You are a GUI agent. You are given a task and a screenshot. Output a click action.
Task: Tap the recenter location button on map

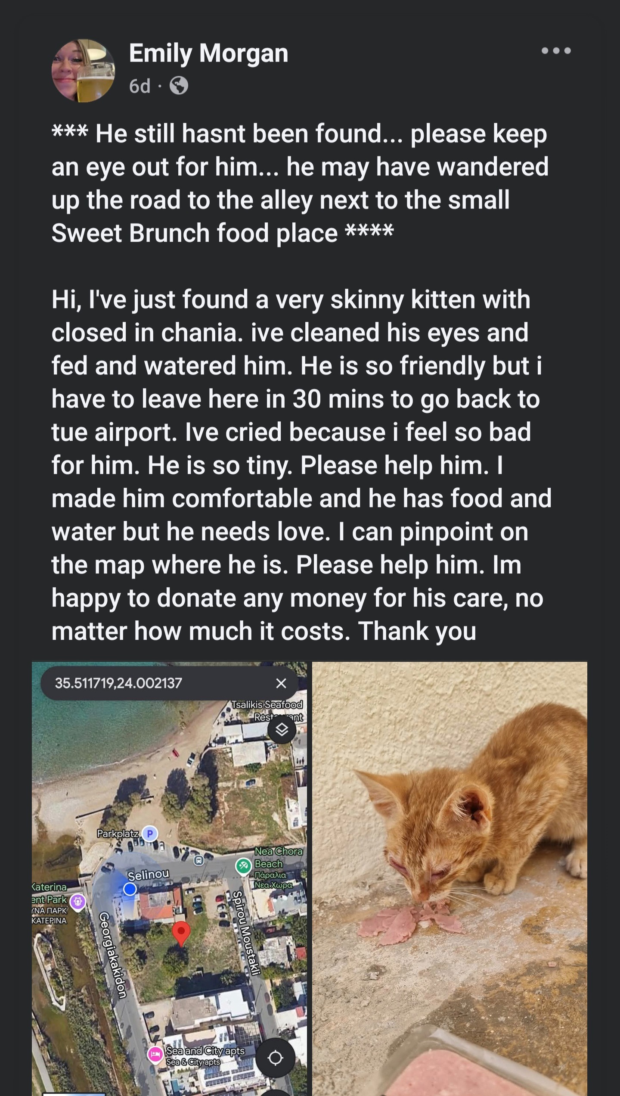pos(275,1058)
